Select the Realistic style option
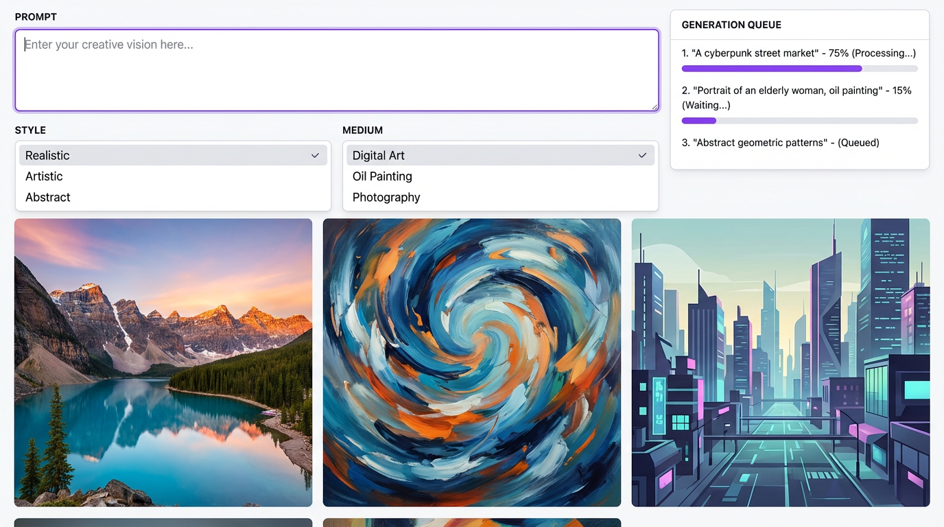The height and width of the screenshot is (527, 944). coord(47,156)
